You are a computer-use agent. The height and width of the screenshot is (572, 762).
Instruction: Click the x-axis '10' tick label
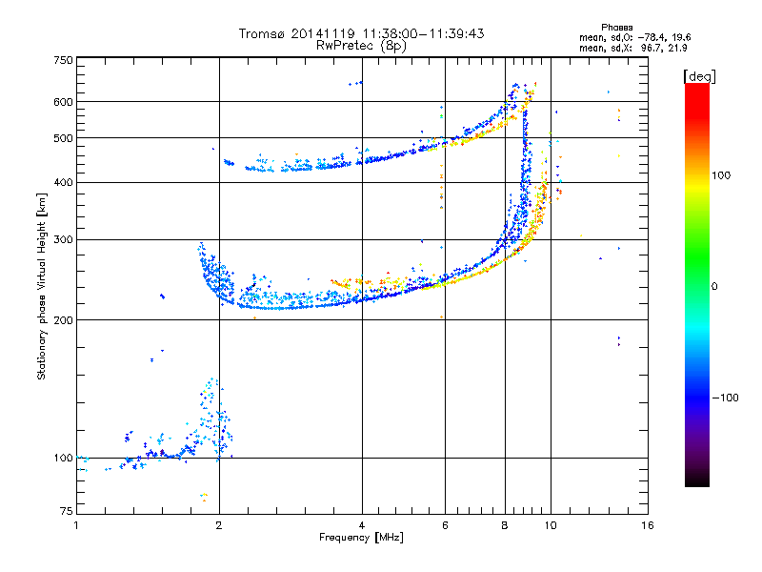tap(551, 525)
